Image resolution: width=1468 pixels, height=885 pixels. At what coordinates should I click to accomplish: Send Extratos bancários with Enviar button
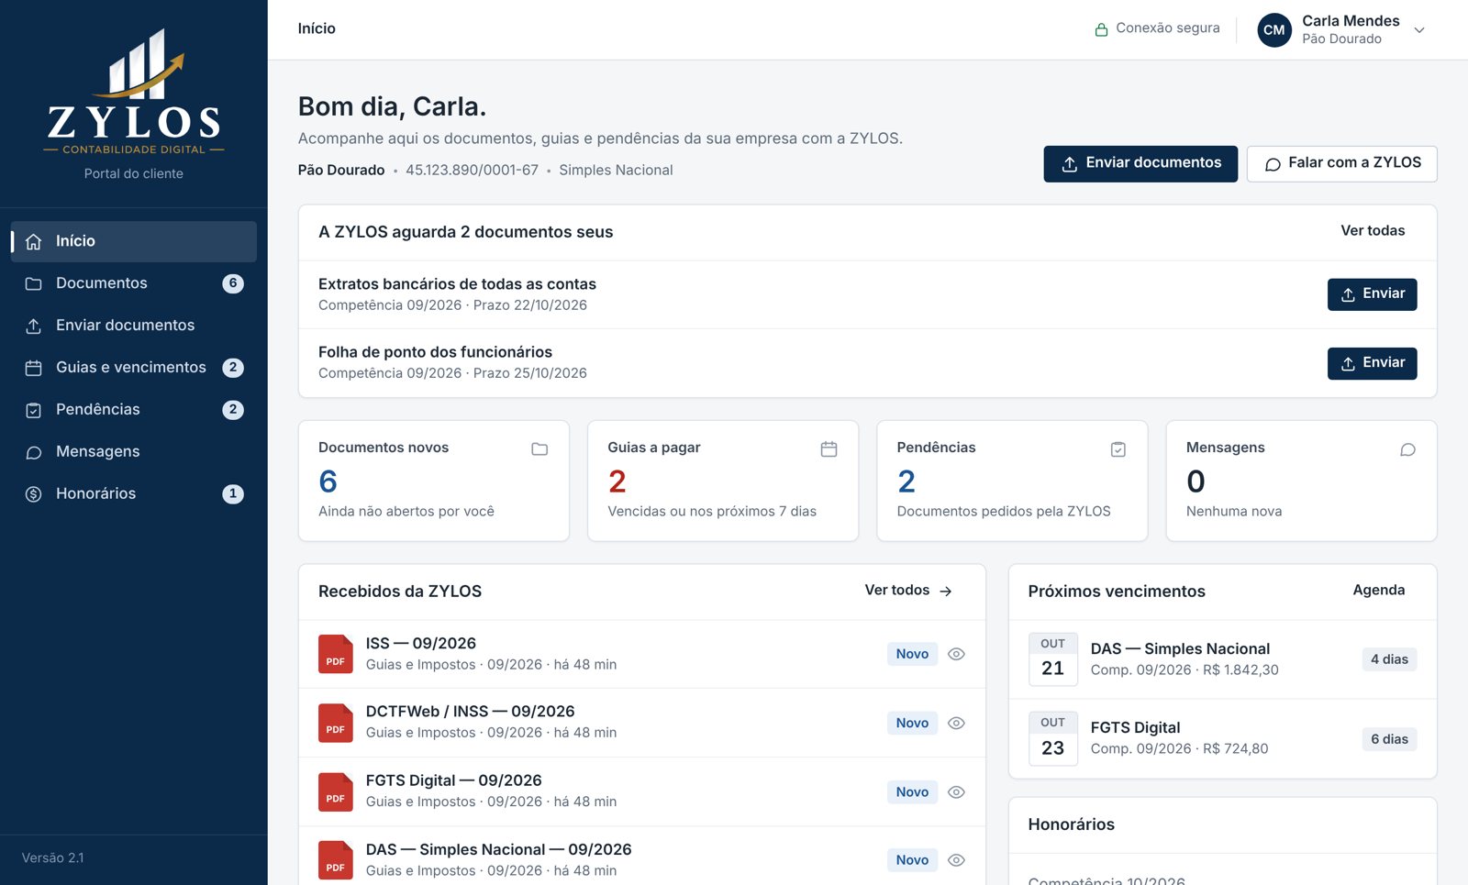coord(1372,294)
